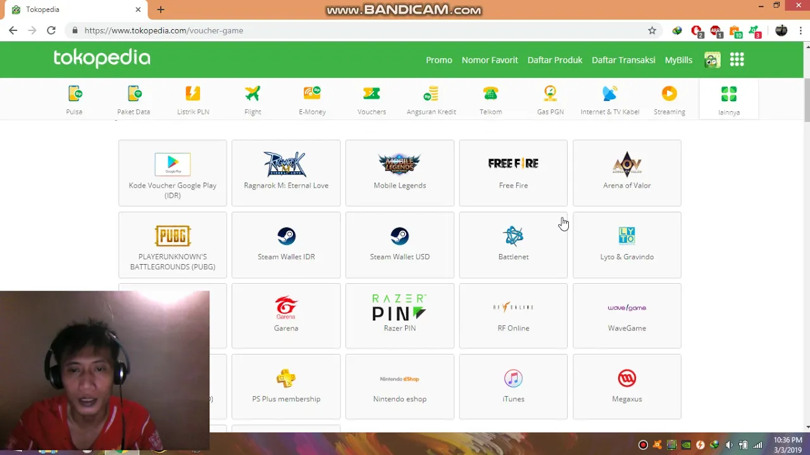Choose the PS Plus membership card
Viewport: 810px width, 455px height.
(286, 387)
